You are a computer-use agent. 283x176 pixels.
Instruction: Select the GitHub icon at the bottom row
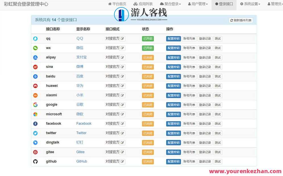[x=35, y=161]
